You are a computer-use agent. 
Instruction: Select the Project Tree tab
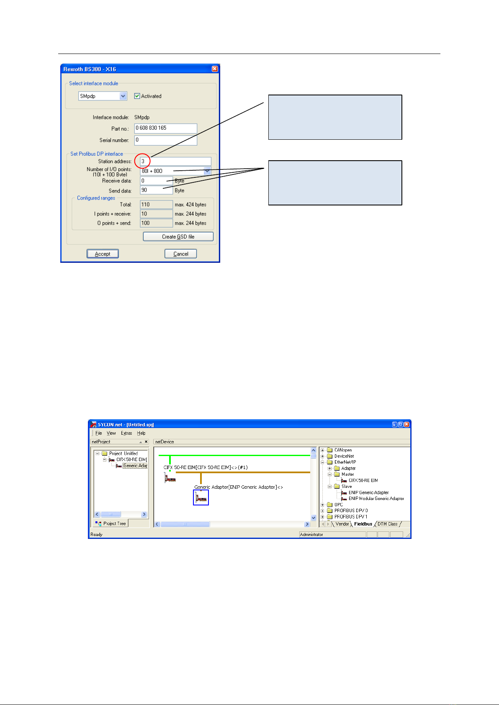111,523
